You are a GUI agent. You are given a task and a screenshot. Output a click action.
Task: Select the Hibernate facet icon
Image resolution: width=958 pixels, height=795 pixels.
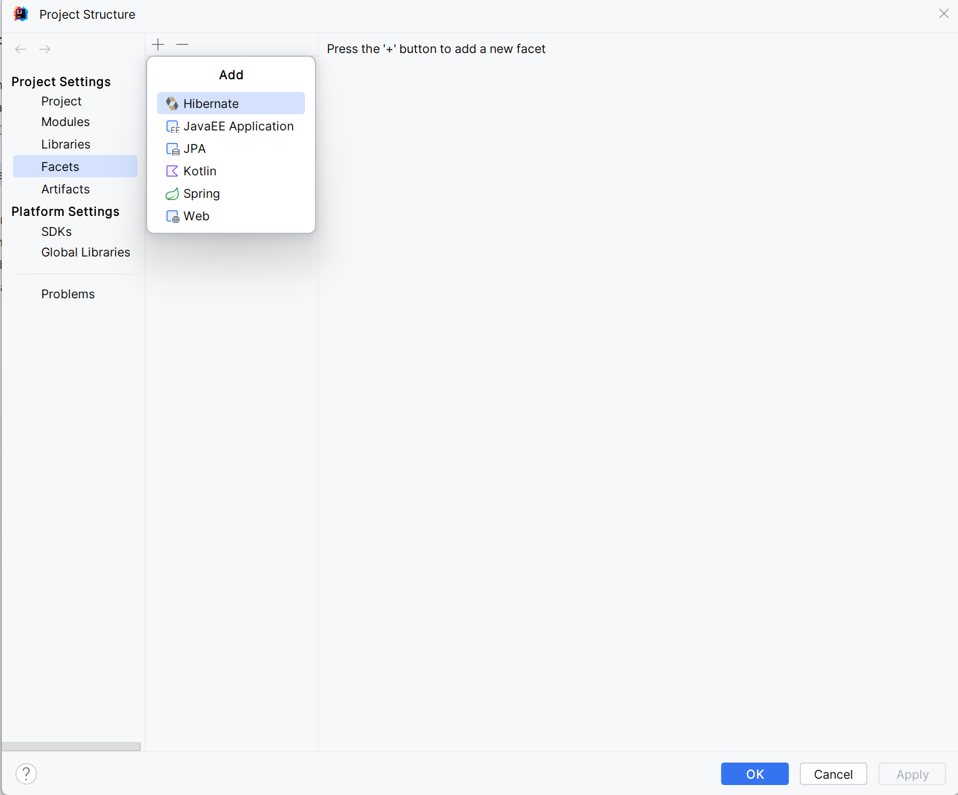(172, 104)
